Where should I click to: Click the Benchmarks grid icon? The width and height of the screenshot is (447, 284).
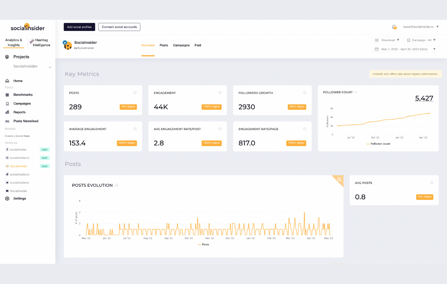coord(7,95)
